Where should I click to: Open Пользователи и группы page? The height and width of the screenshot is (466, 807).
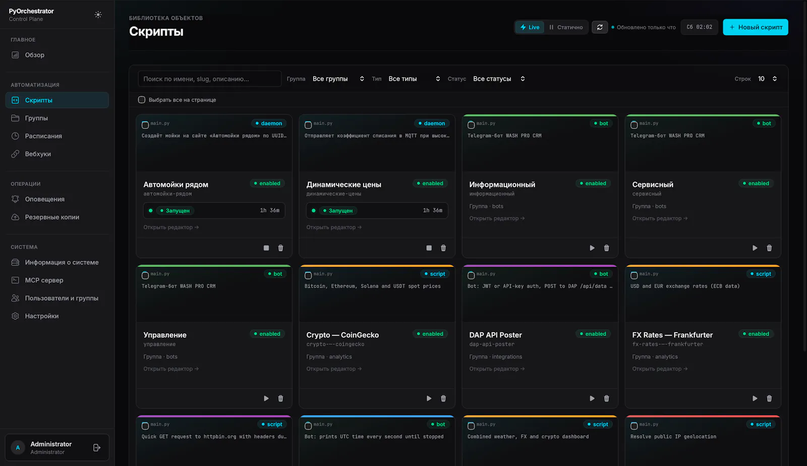[57, 298]
